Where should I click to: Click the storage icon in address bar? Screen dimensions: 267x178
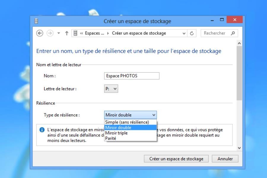[x=76, y=33]
